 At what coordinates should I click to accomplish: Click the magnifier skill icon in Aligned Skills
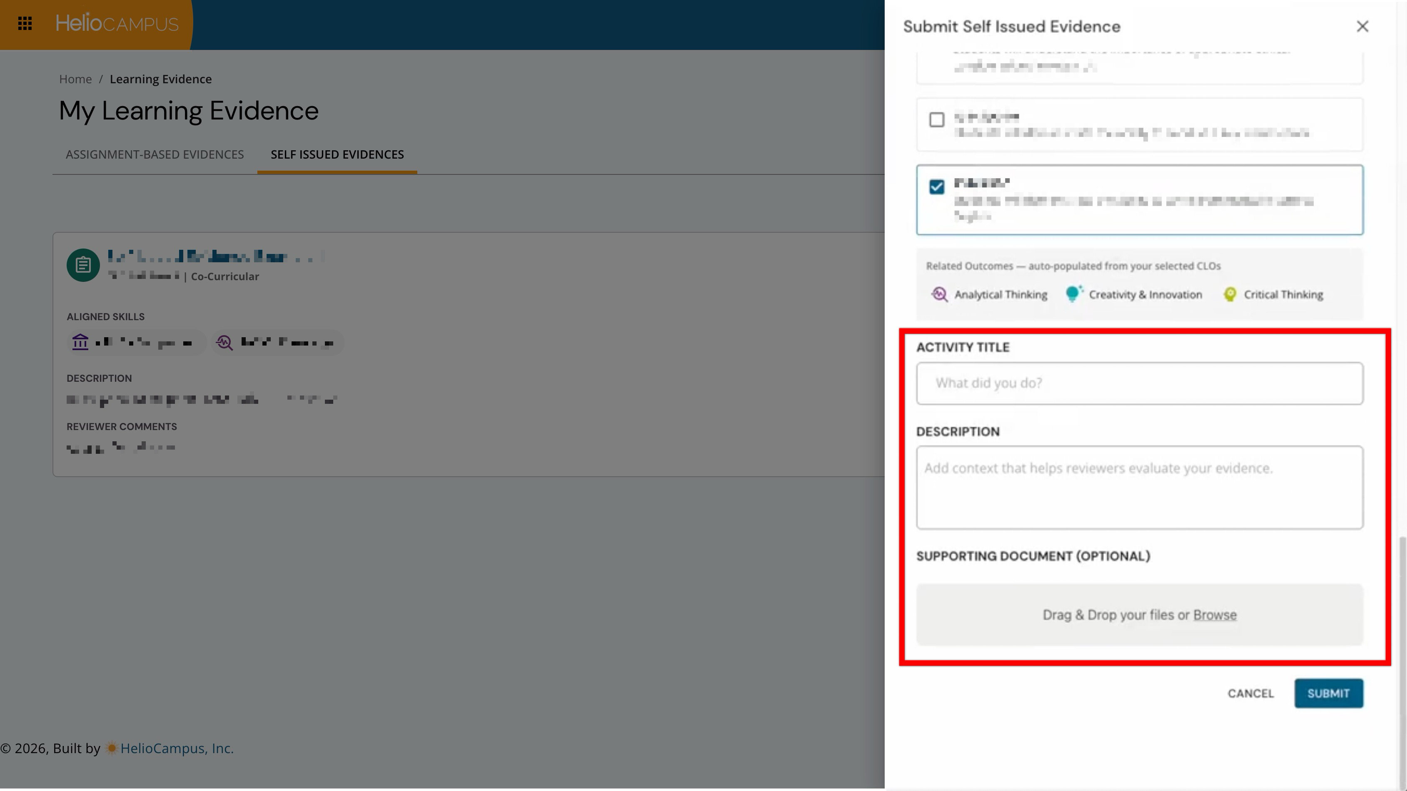point(225,342)
